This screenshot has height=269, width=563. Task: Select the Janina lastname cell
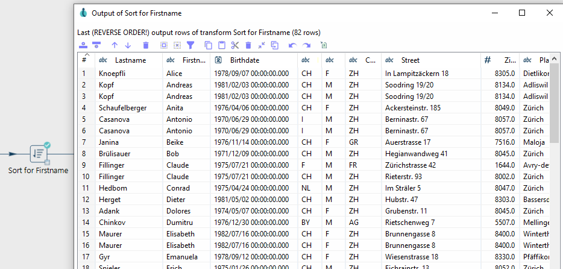pyautogui.click(x=129, y=142)
